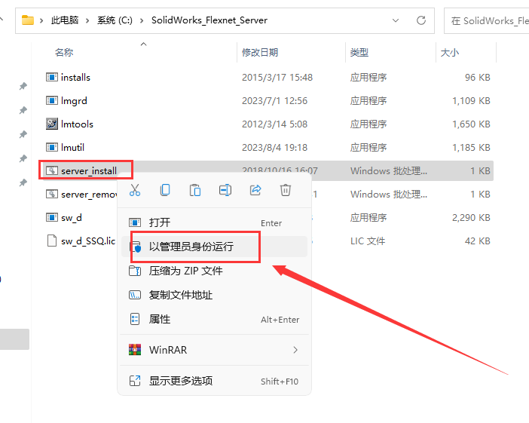Open address bar history dropdown chevron
Screen dimensions: 529x423
396,20
